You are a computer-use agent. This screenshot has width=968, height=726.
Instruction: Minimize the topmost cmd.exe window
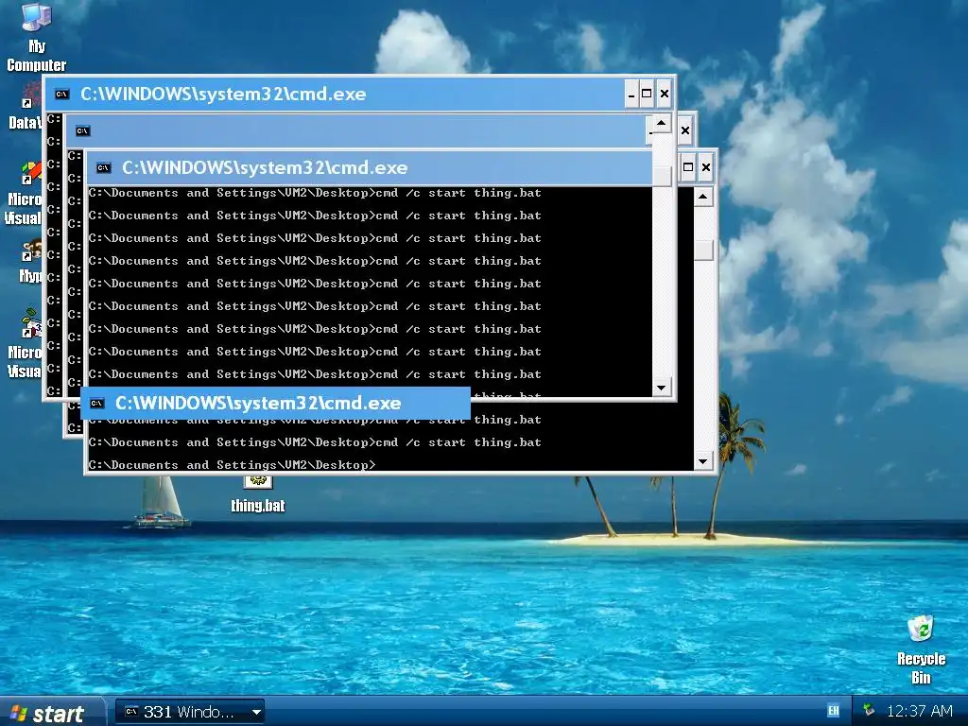tap(631, 94)
